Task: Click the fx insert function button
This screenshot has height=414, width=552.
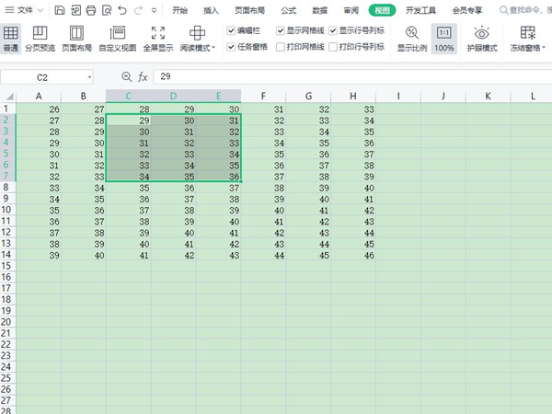Action: point(141,77)
